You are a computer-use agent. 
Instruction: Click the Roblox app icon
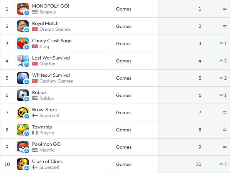pos(23,95)
